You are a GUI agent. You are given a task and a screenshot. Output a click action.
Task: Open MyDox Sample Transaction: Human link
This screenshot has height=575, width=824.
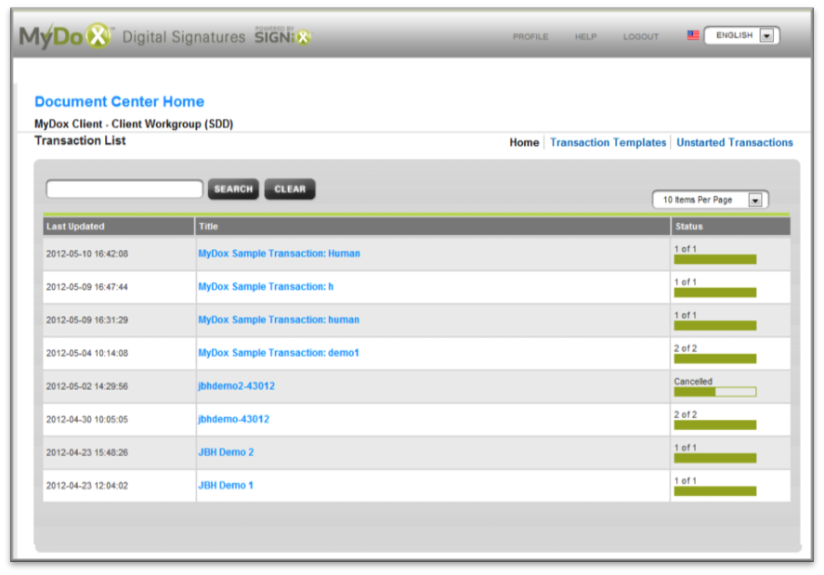pos(279,254)
